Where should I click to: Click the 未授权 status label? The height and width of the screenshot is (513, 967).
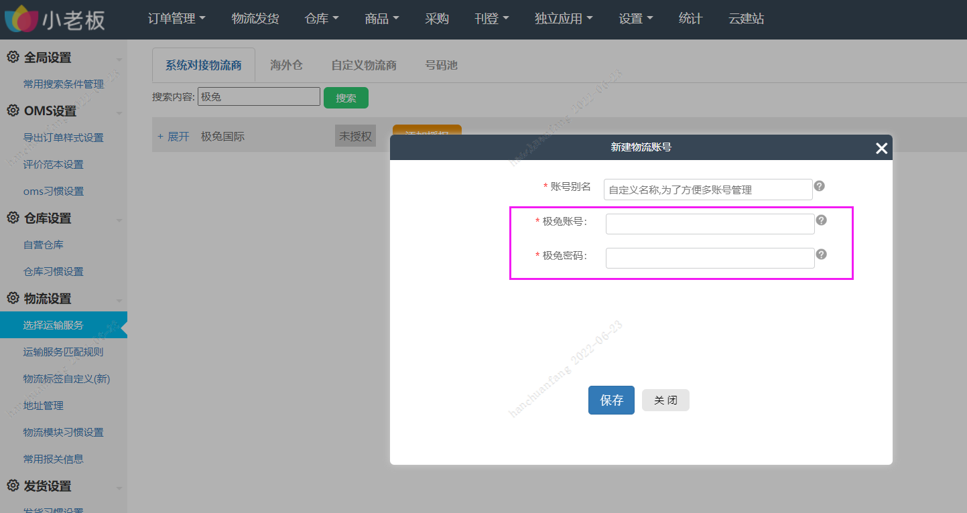(355, 136)
